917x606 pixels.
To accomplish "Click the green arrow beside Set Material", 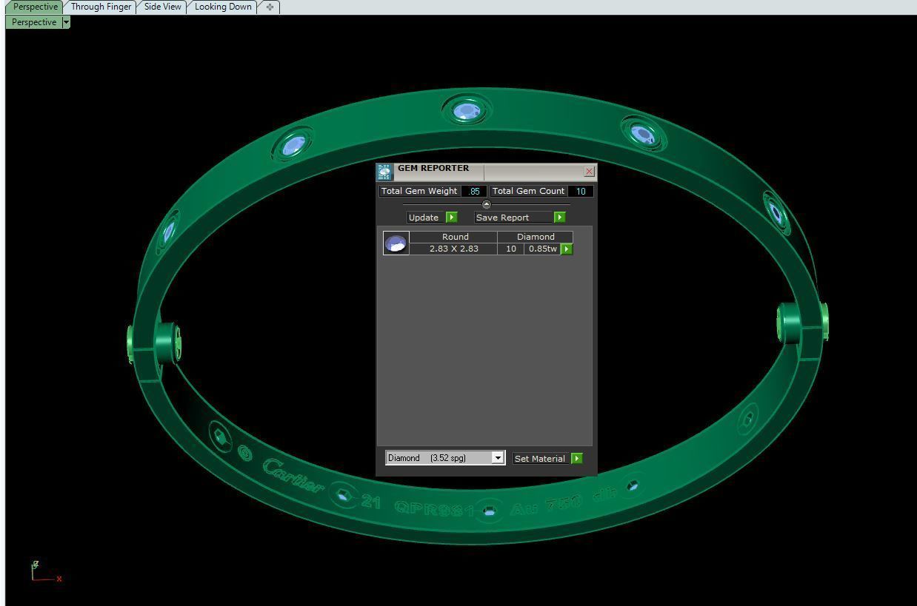I will (577, 459).
